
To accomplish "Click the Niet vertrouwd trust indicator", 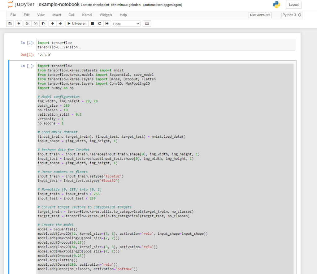I will tap(260, 15).
